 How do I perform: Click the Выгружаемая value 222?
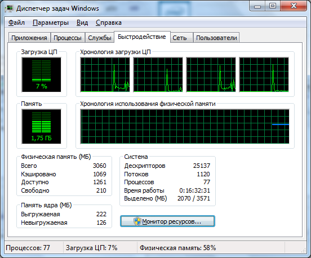pos(101,214)
